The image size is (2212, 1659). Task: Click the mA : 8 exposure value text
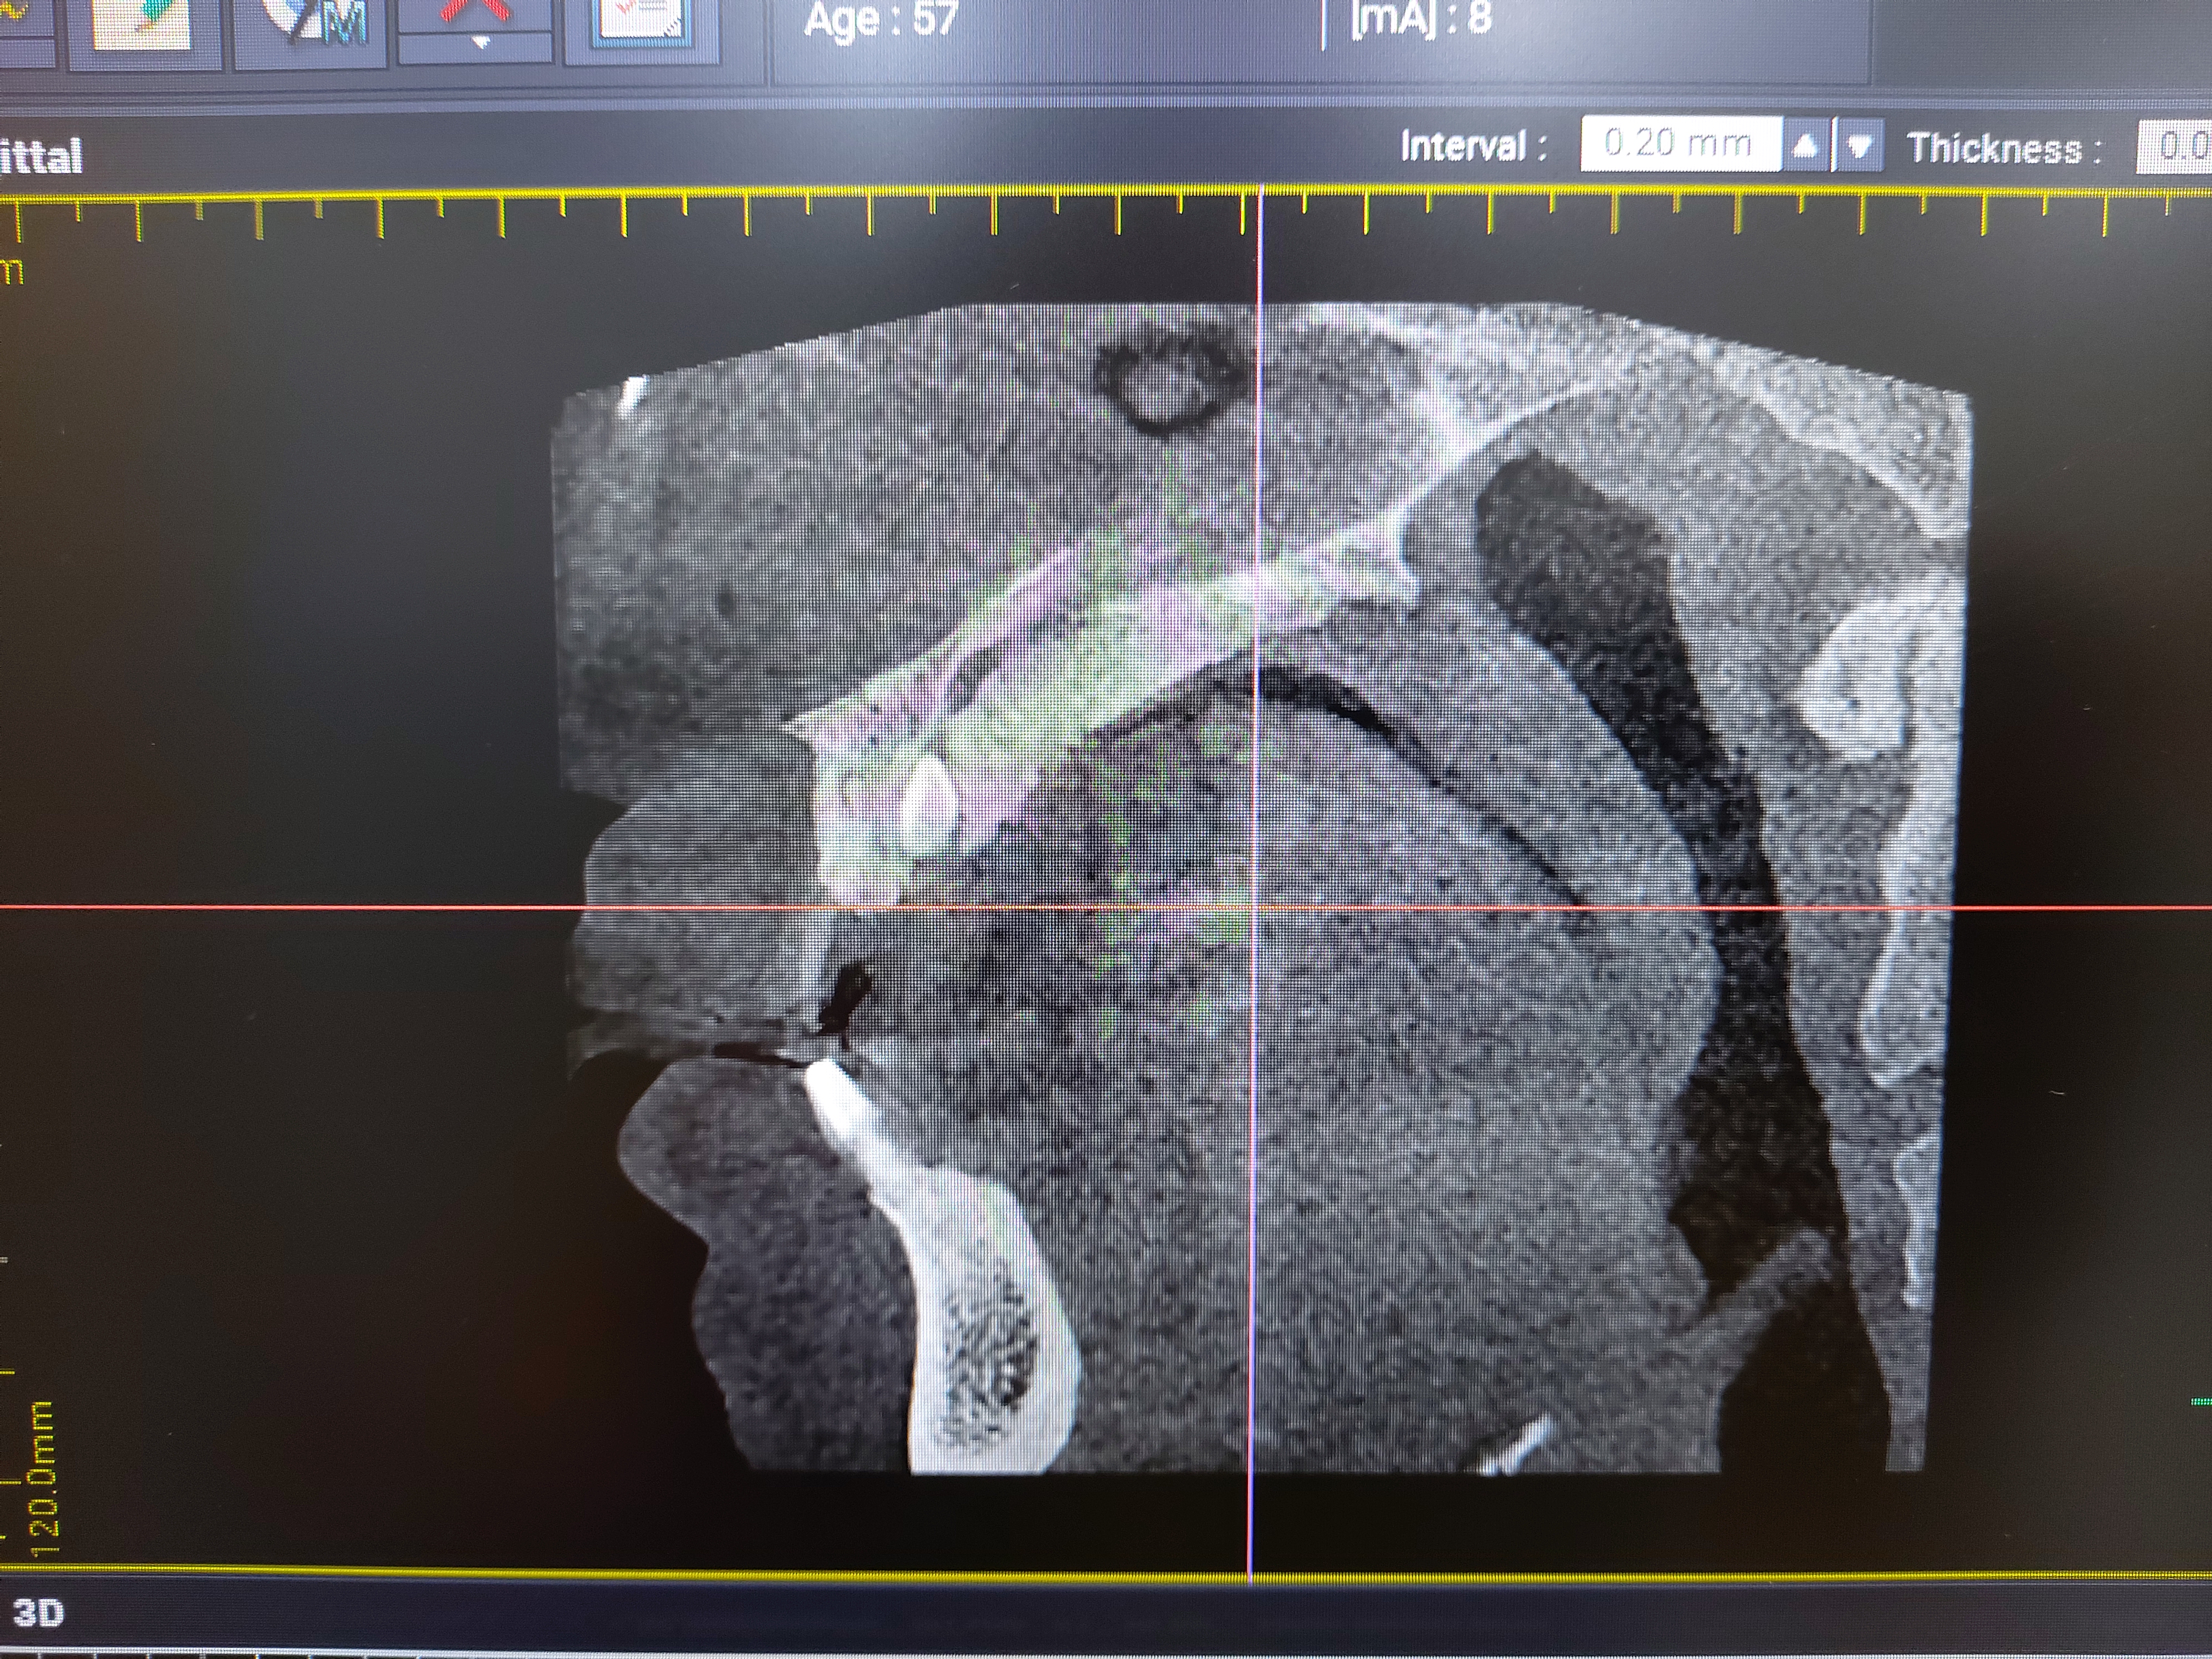(1420, 18)
